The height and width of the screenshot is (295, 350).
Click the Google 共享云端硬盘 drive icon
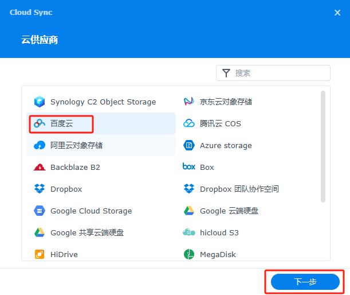(x=40, y=232)
